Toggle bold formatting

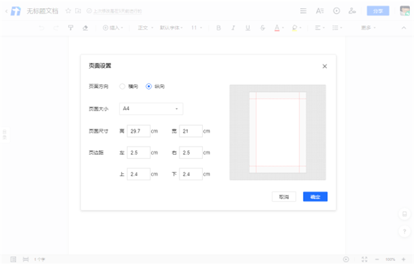point(219,28)
